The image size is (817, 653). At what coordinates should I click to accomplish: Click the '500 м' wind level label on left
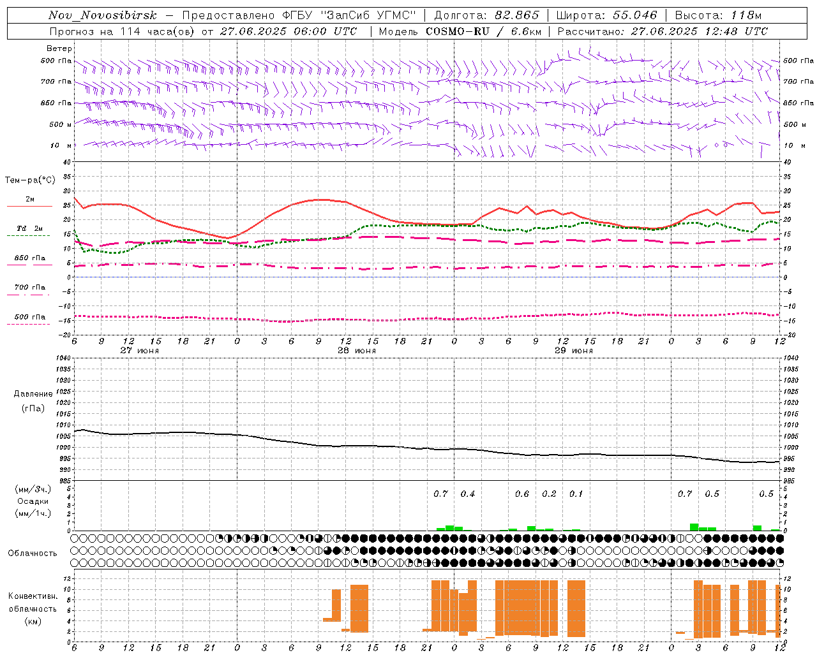tap(61, 124)
